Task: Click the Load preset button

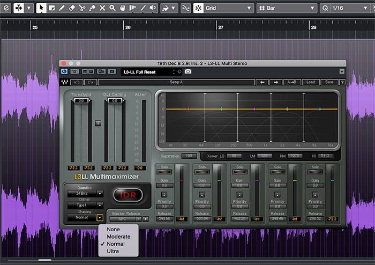Action: pyautogui.click(x=310, y=83)
